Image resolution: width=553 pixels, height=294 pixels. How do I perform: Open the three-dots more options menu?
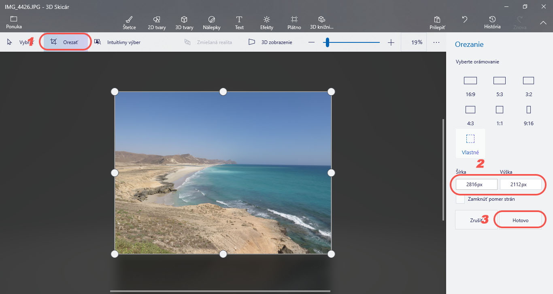tap(436, 42)
